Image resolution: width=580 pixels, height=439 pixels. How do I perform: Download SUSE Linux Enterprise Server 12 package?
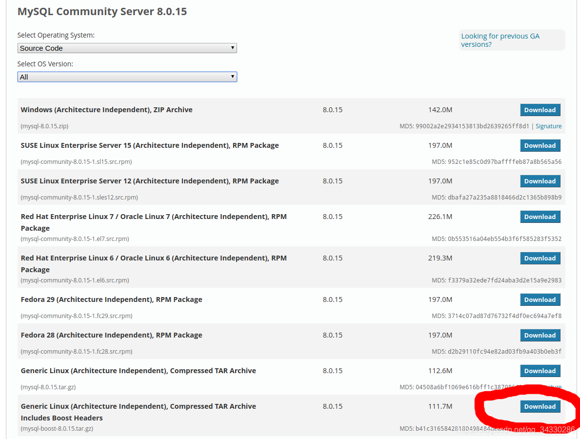(x=540, y=181)
